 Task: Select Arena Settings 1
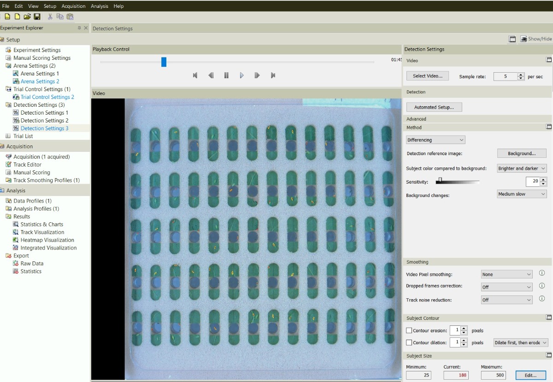pos(40,74)
